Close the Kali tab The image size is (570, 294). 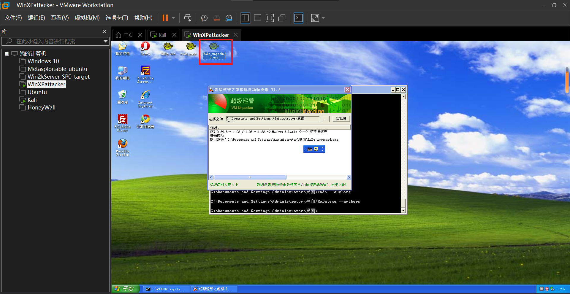coord(175,35)
